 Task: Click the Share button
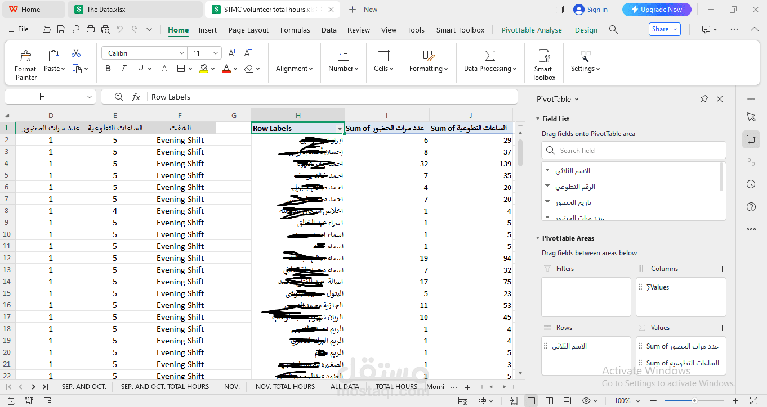click(665, 30)
